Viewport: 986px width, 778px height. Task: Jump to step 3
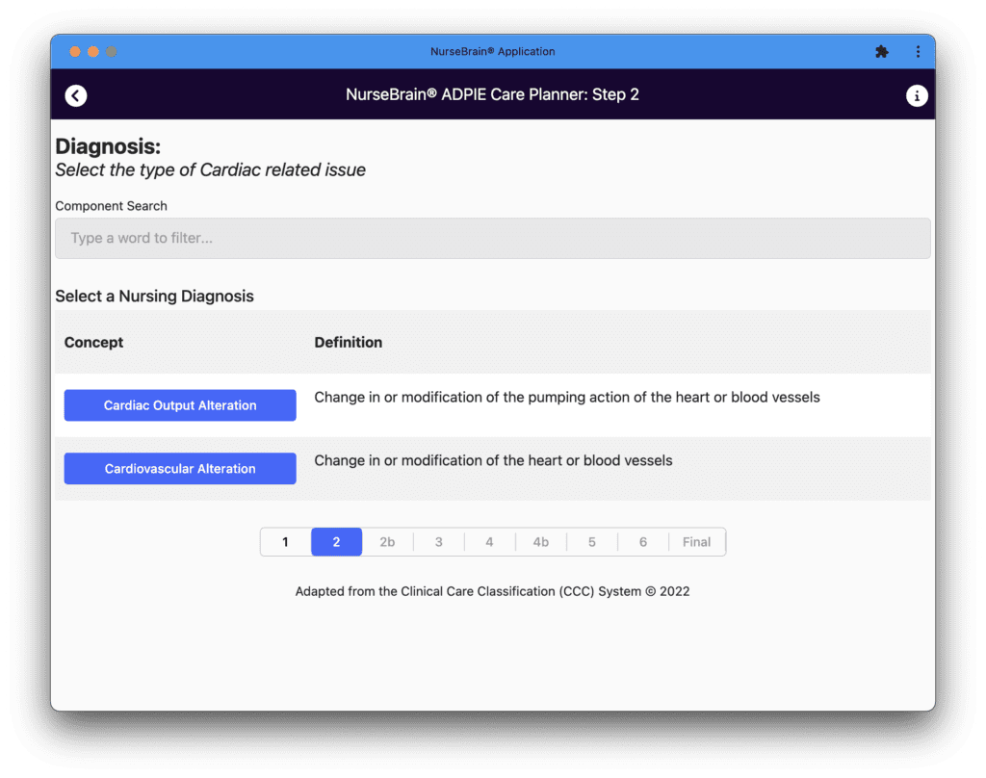(x=439, y=542)
